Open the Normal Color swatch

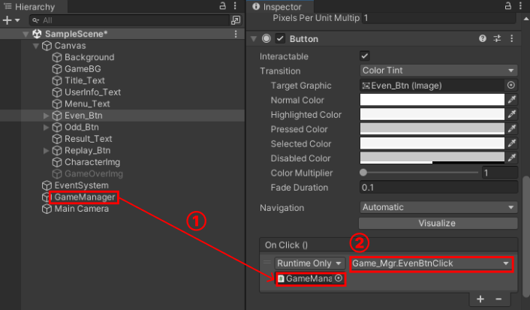(x=432, y=100)
